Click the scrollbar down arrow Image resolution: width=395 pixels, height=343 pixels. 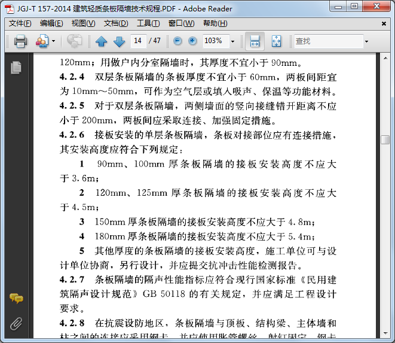[385, 333]
